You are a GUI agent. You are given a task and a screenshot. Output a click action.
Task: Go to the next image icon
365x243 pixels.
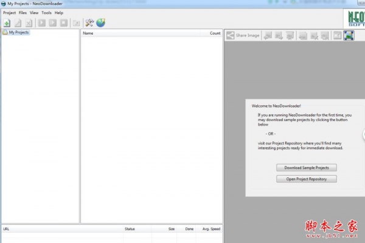pos(279,36)
